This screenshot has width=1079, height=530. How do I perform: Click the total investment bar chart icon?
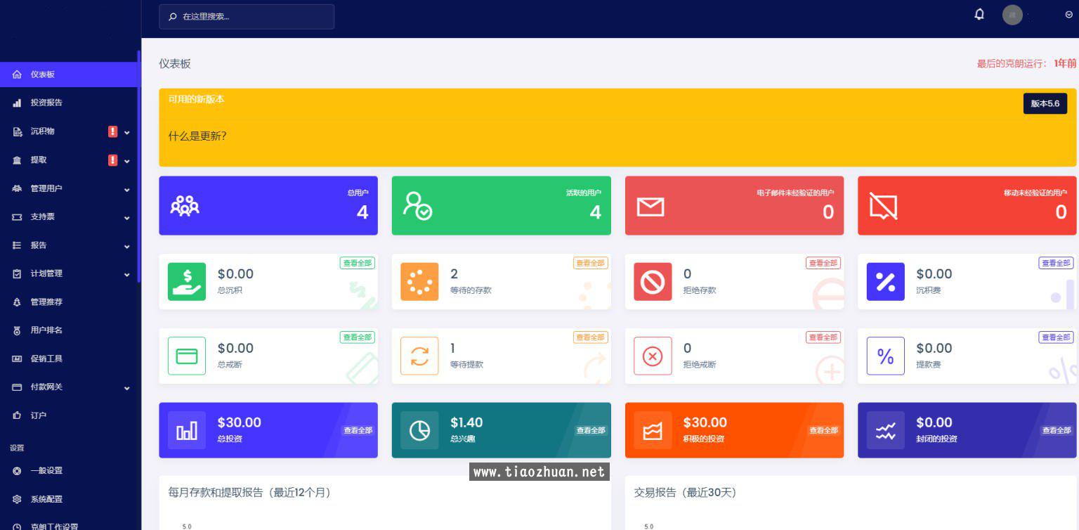point(187,430)
